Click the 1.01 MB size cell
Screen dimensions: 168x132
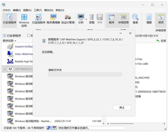96,121
